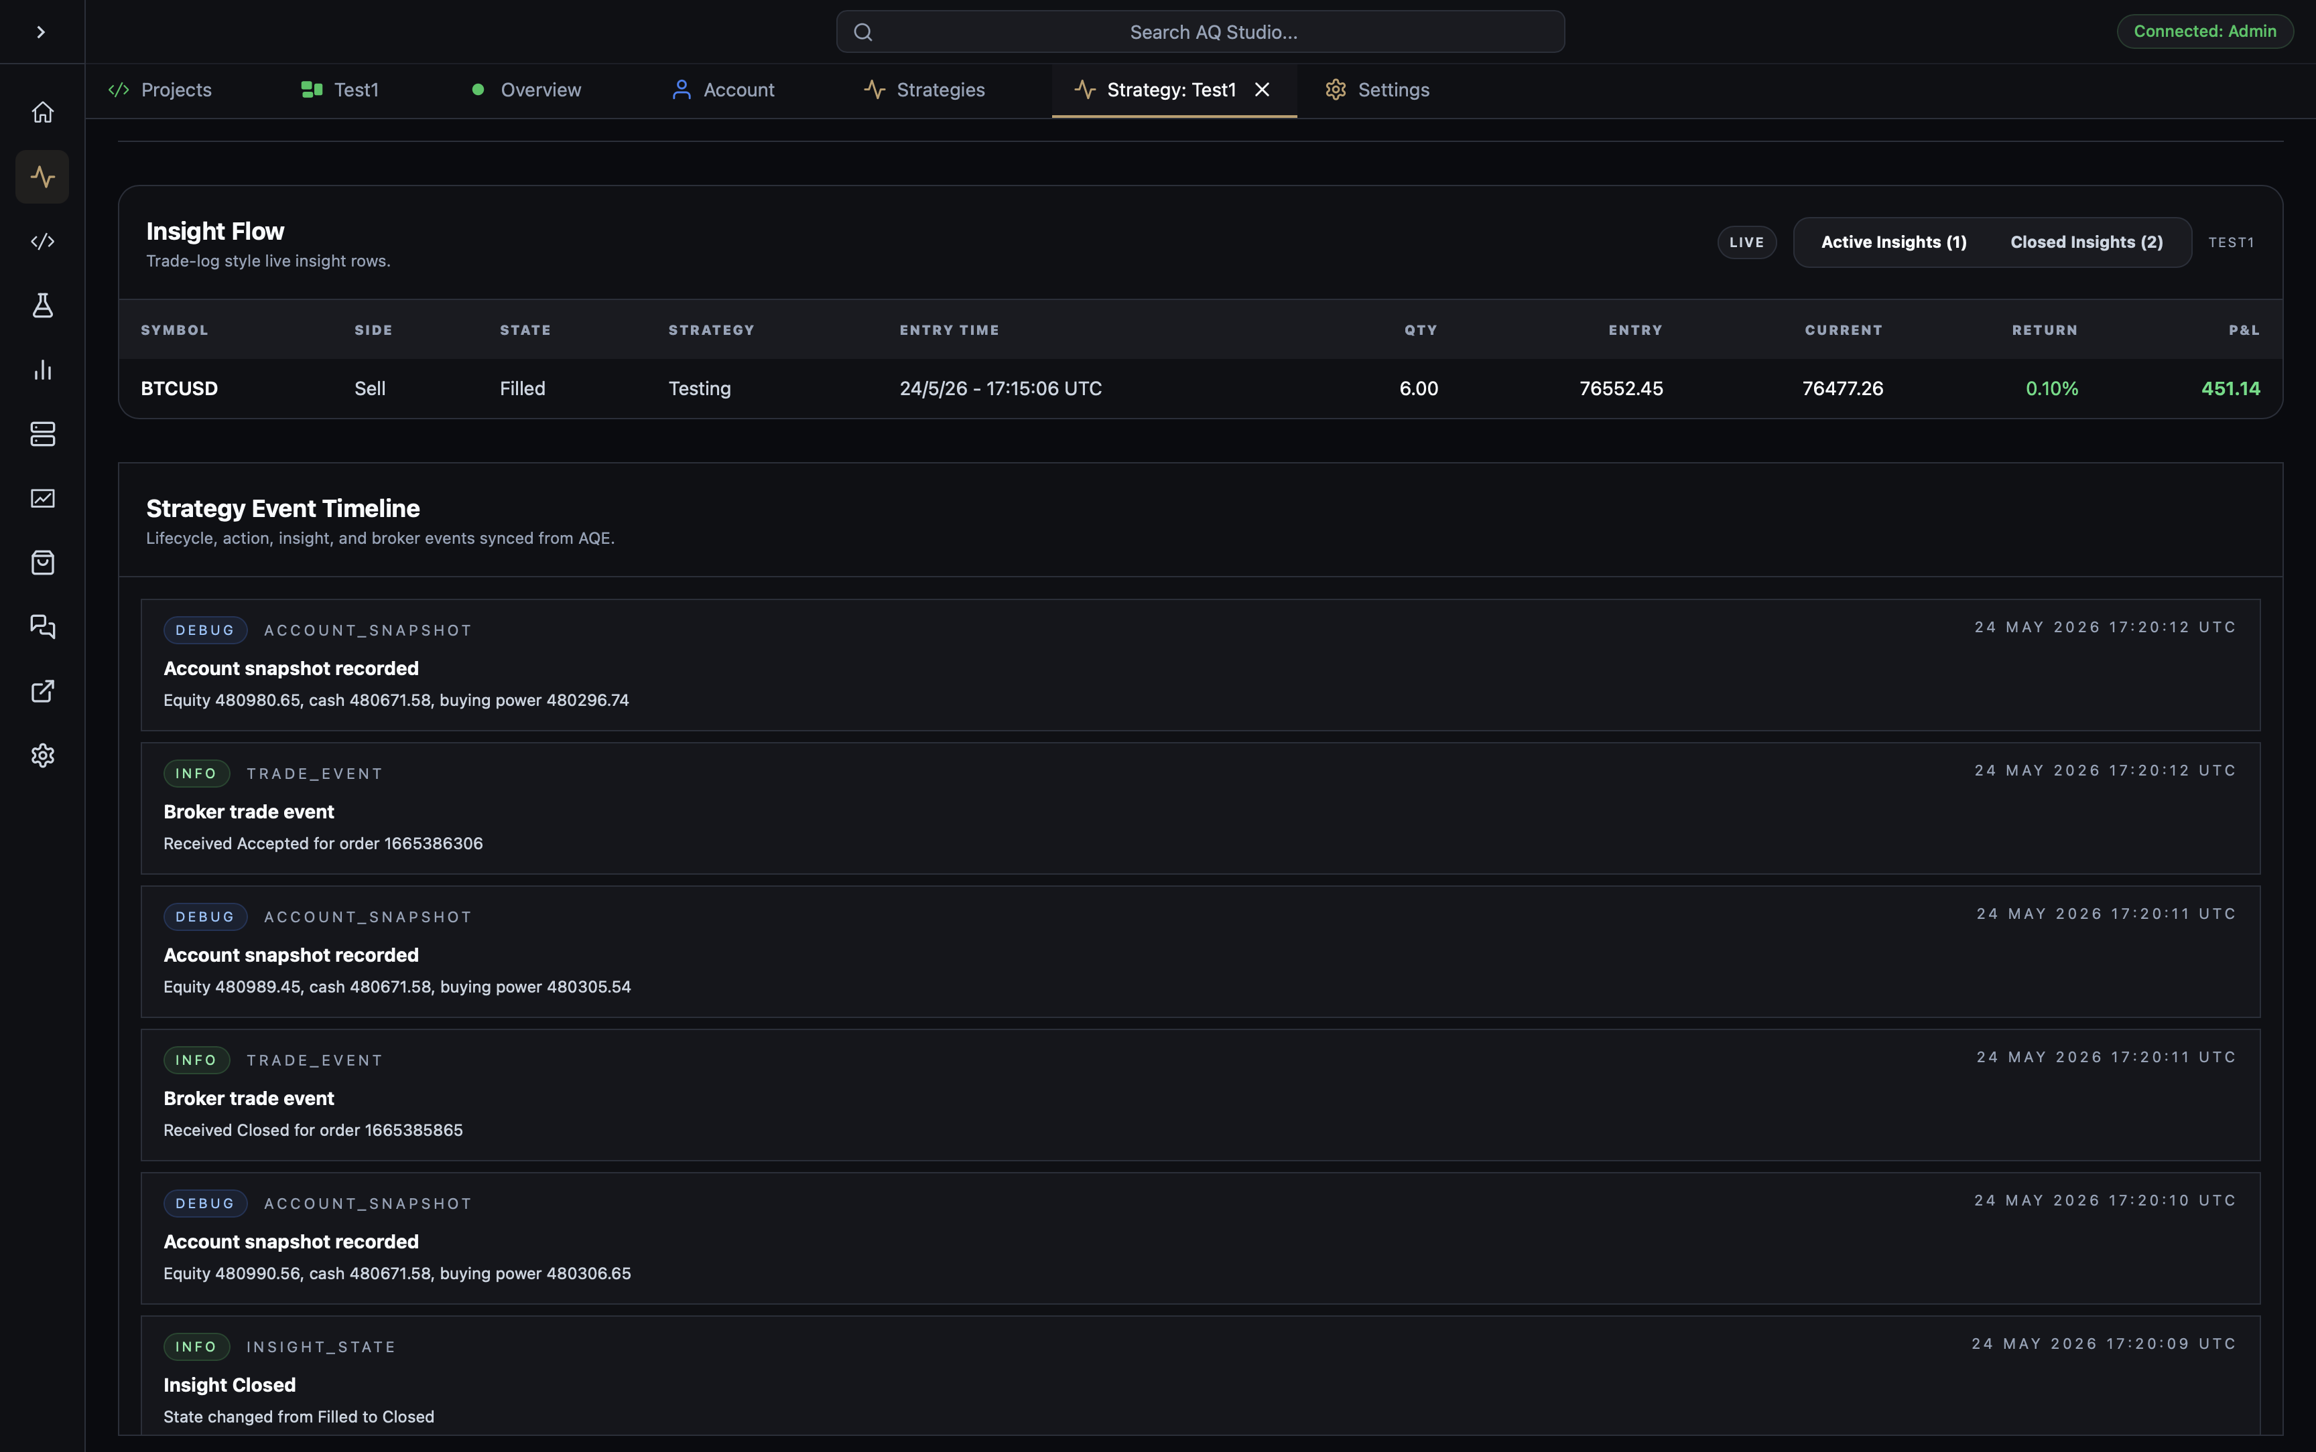Open snapshot event with Equity 480989.45
The width and height of the screenshot is (2316, 1452).
click(x=1200, y=952)
